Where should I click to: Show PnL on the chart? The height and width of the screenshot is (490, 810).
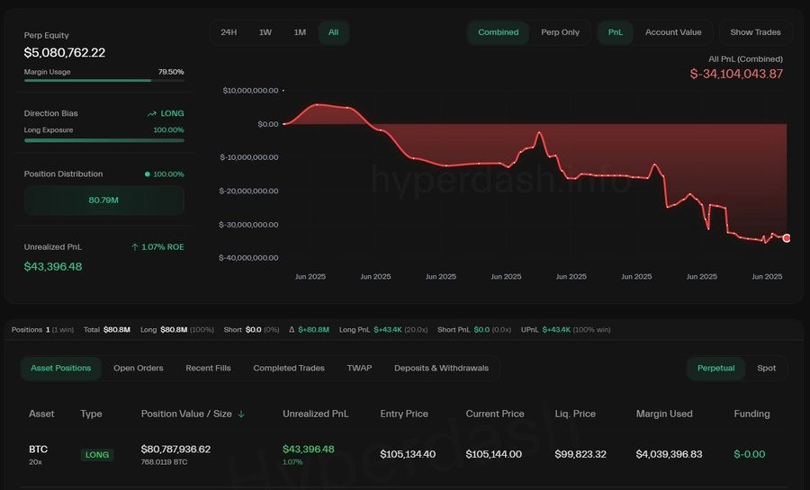tap(616, 32)
